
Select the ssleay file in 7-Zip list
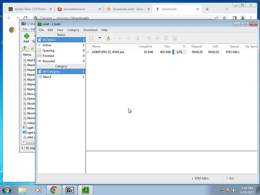pos(29,123)
